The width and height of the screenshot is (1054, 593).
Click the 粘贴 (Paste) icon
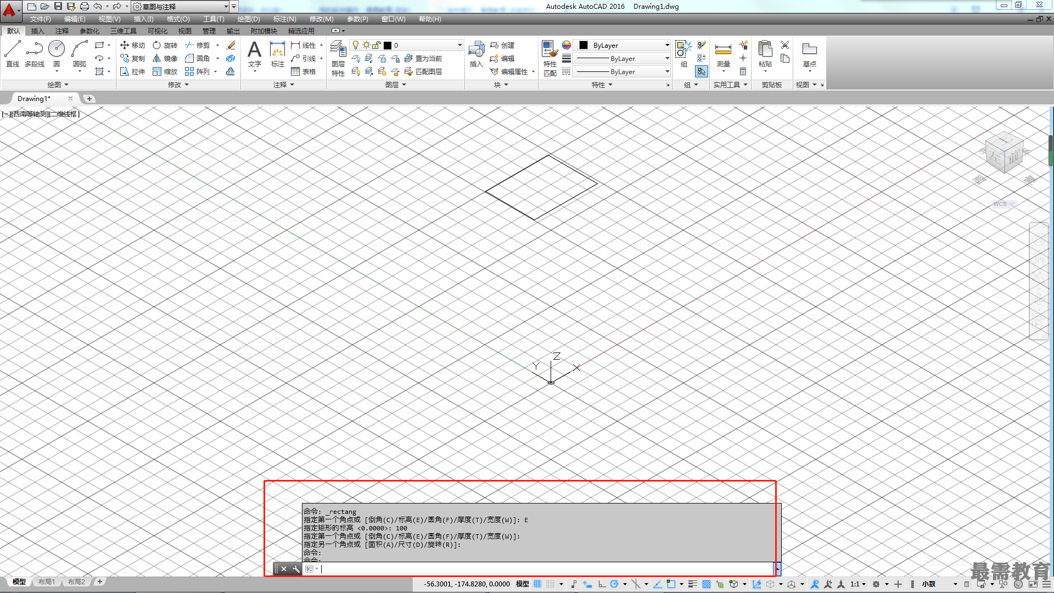point(765,54)
